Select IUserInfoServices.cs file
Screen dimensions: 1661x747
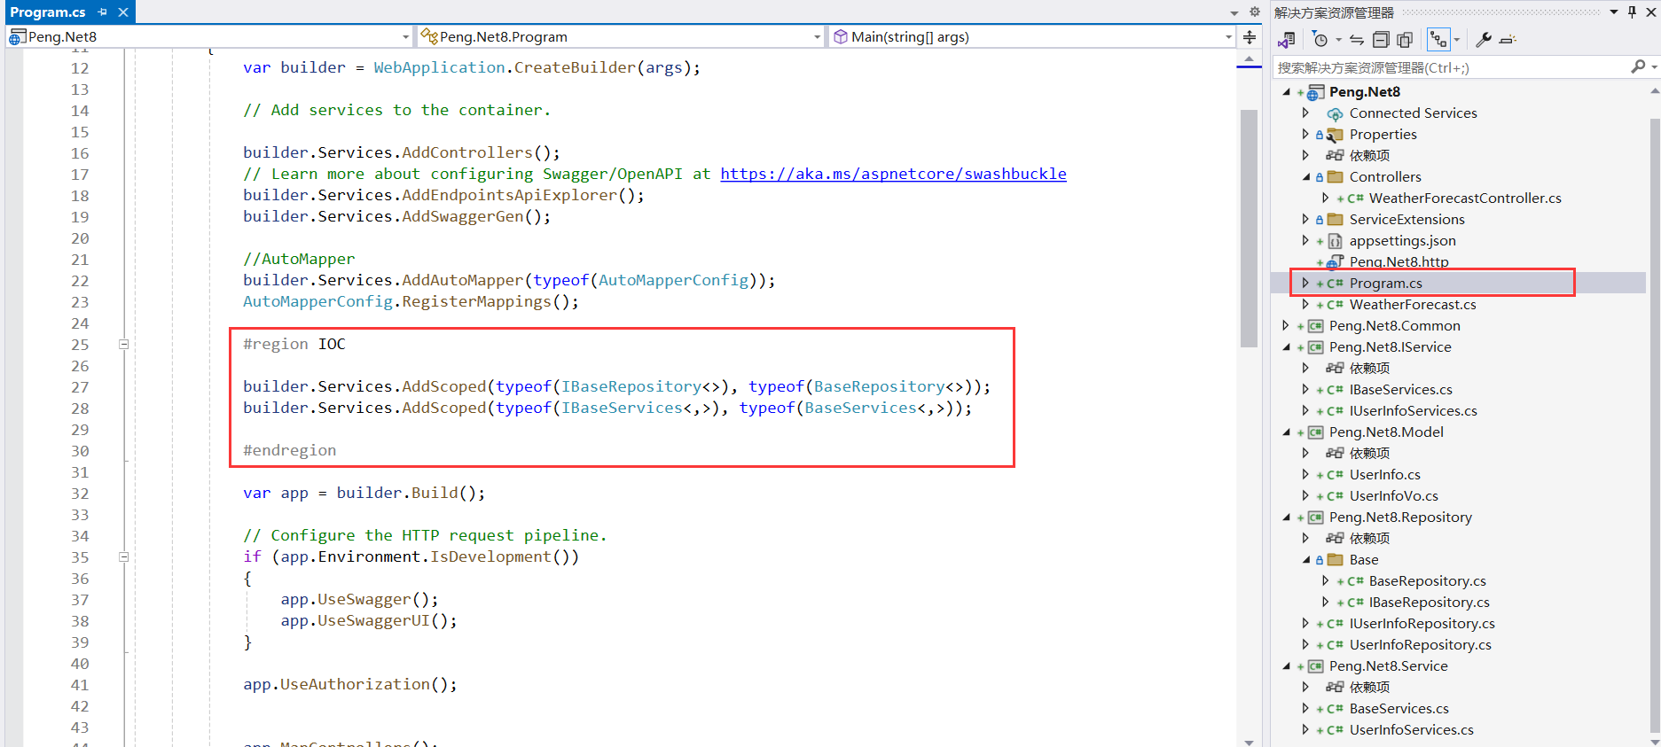1413,411
